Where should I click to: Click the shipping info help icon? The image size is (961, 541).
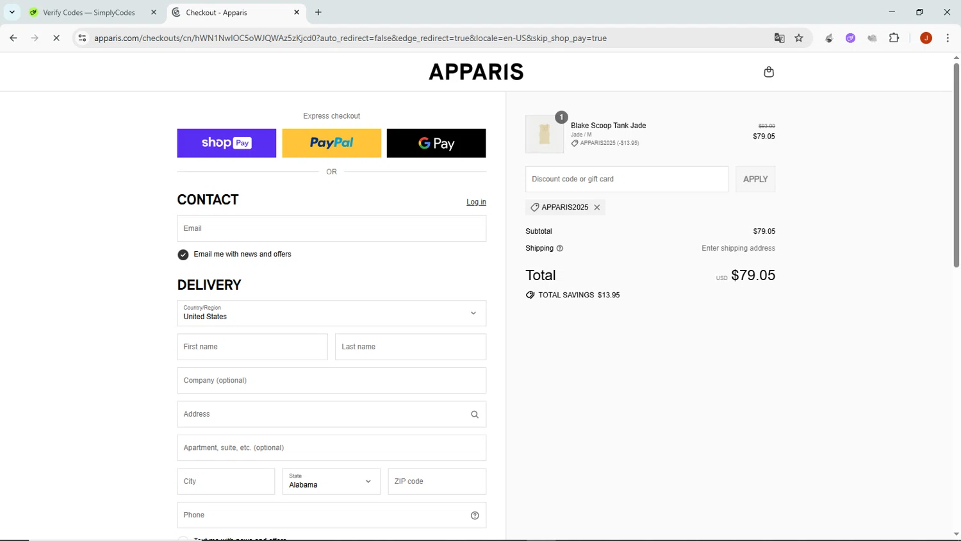coord(560,249)
